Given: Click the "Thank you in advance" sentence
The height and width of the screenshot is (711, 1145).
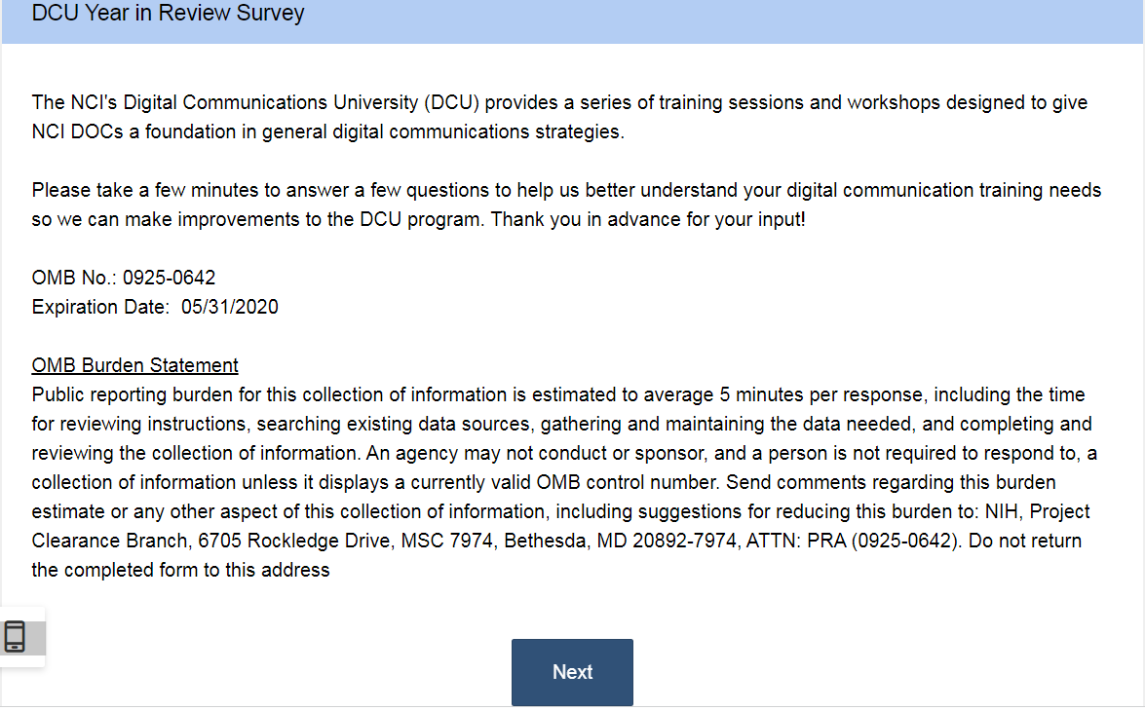Looking at the screenshot, I should (647, 220).
